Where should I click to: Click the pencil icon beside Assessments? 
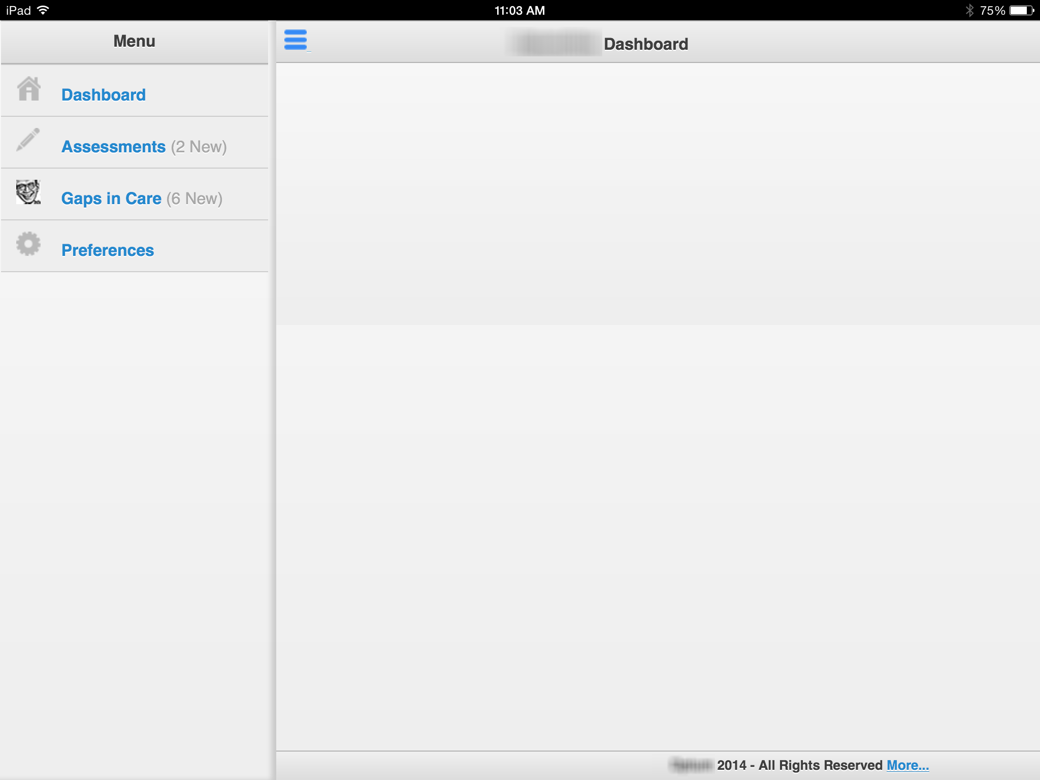click(28, 140)
